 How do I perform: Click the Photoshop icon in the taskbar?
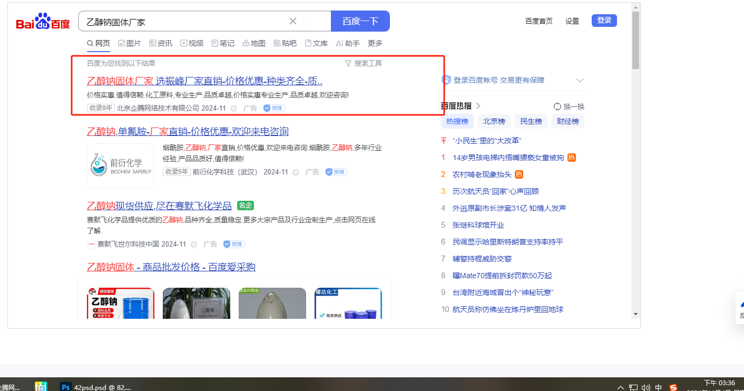66,387
